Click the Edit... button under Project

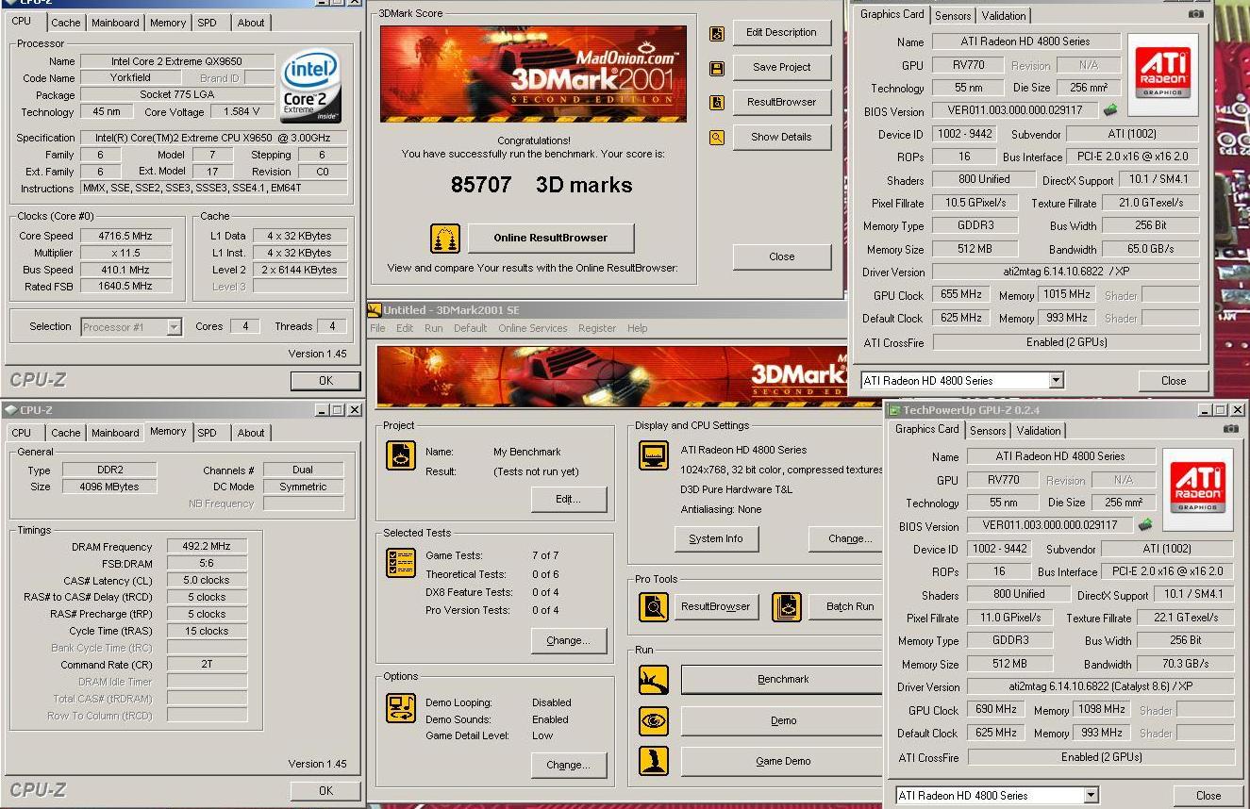[568, 499]
